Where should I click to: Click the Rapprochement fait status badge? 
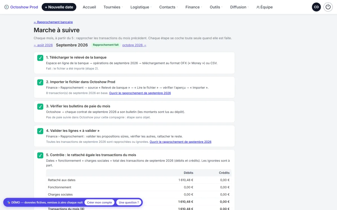click(x=106, y=45)
